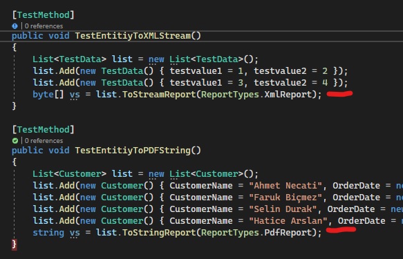The width and height of the screenshot is (403, 259).
Task: Click 'vs' variable in the byte[] line
Action: click(x=75, y=95)
